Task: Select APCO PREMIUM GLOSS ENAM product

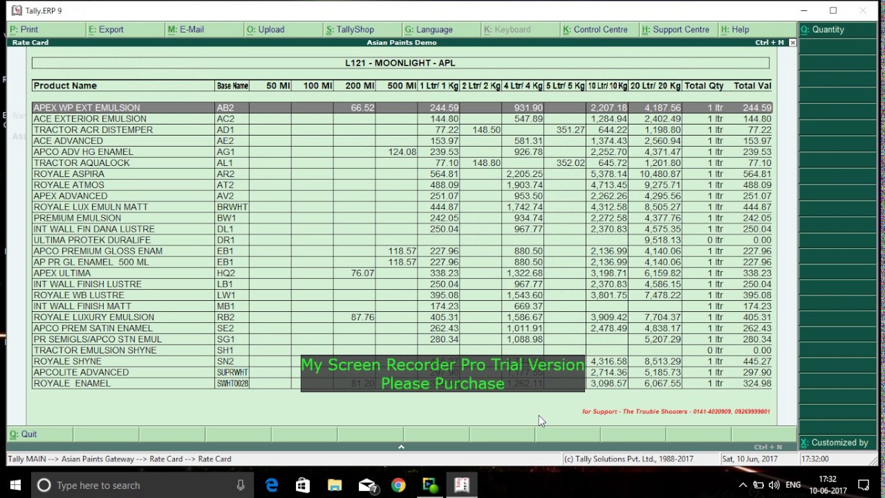Action: coord(98,251)
